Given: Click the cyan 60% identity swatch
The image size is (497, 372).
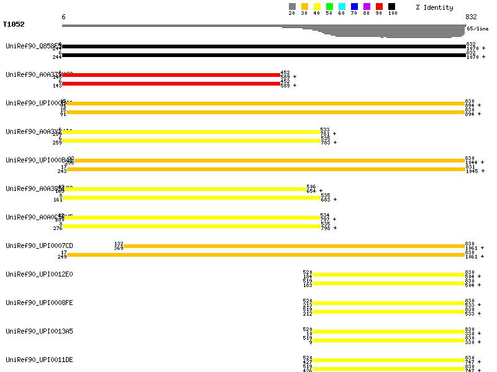Looking at the screenshot, I should tap(342, 7).
